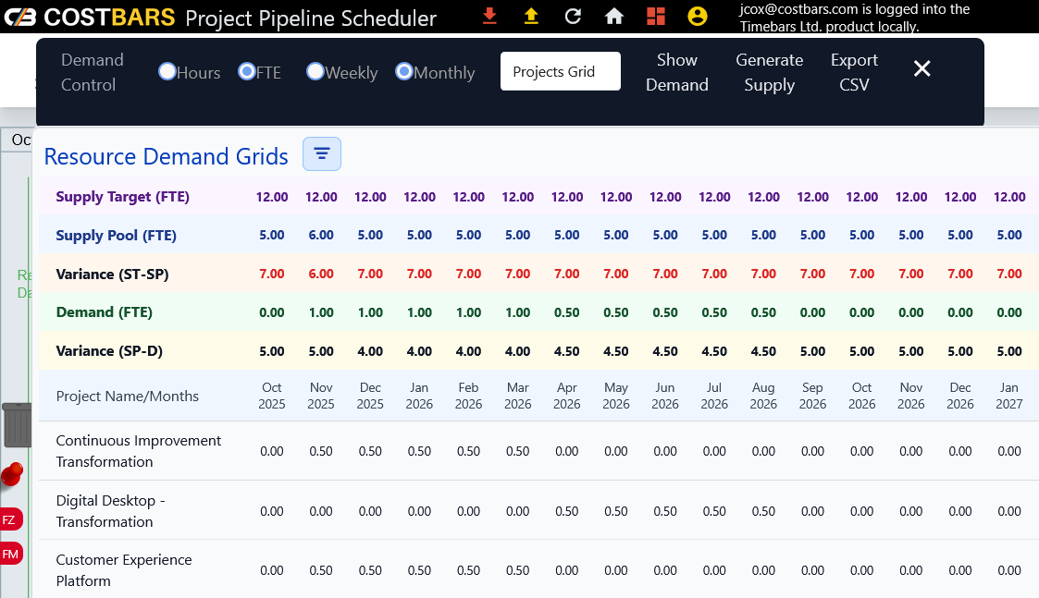Choose the Monthly radio option
This screenshot has height=598, width=1039.
(404, 71)
